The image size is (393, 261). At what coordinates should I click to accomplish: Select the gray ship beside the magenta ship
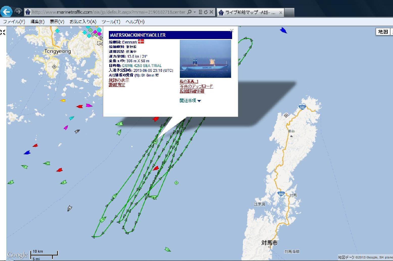77,131
